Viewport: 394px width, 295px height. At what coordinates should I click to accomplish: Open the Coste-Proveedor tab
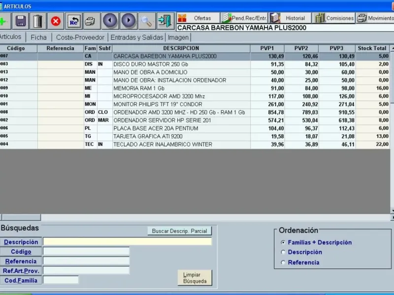click(80, 37)
